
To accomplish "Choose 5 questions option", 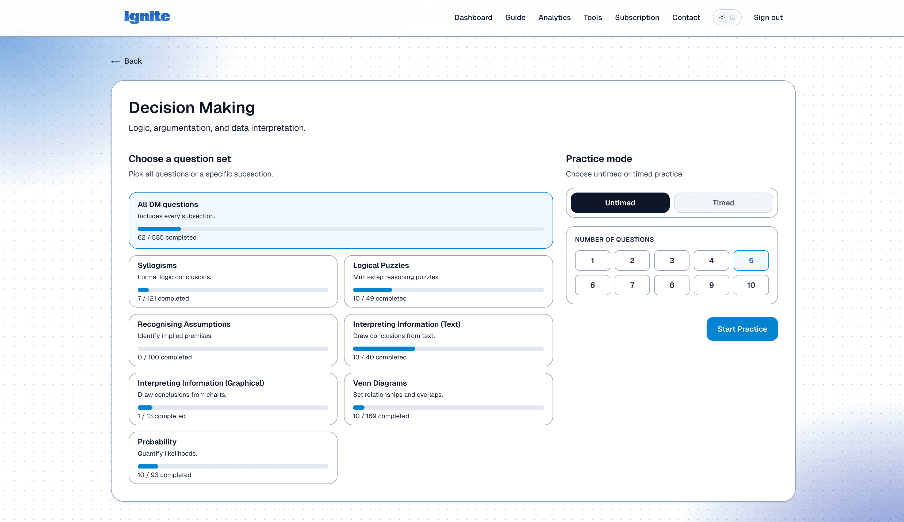I will pos(751,261).
